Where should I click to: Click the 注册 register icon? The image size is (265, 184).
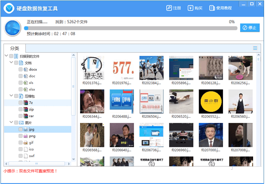pos(169,8)
